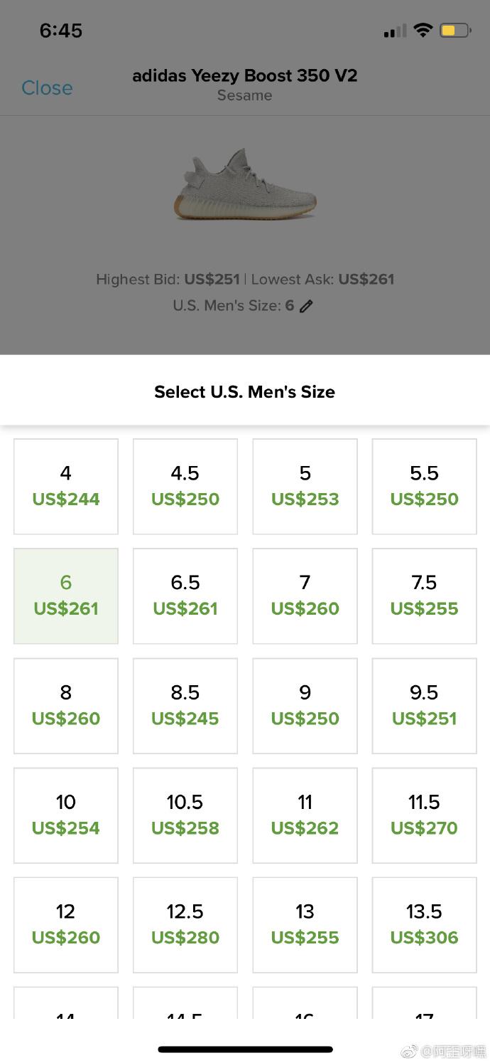Select size 9.5 at US$251
This screenshot has height=1063, width=490.
pos(424,705)
